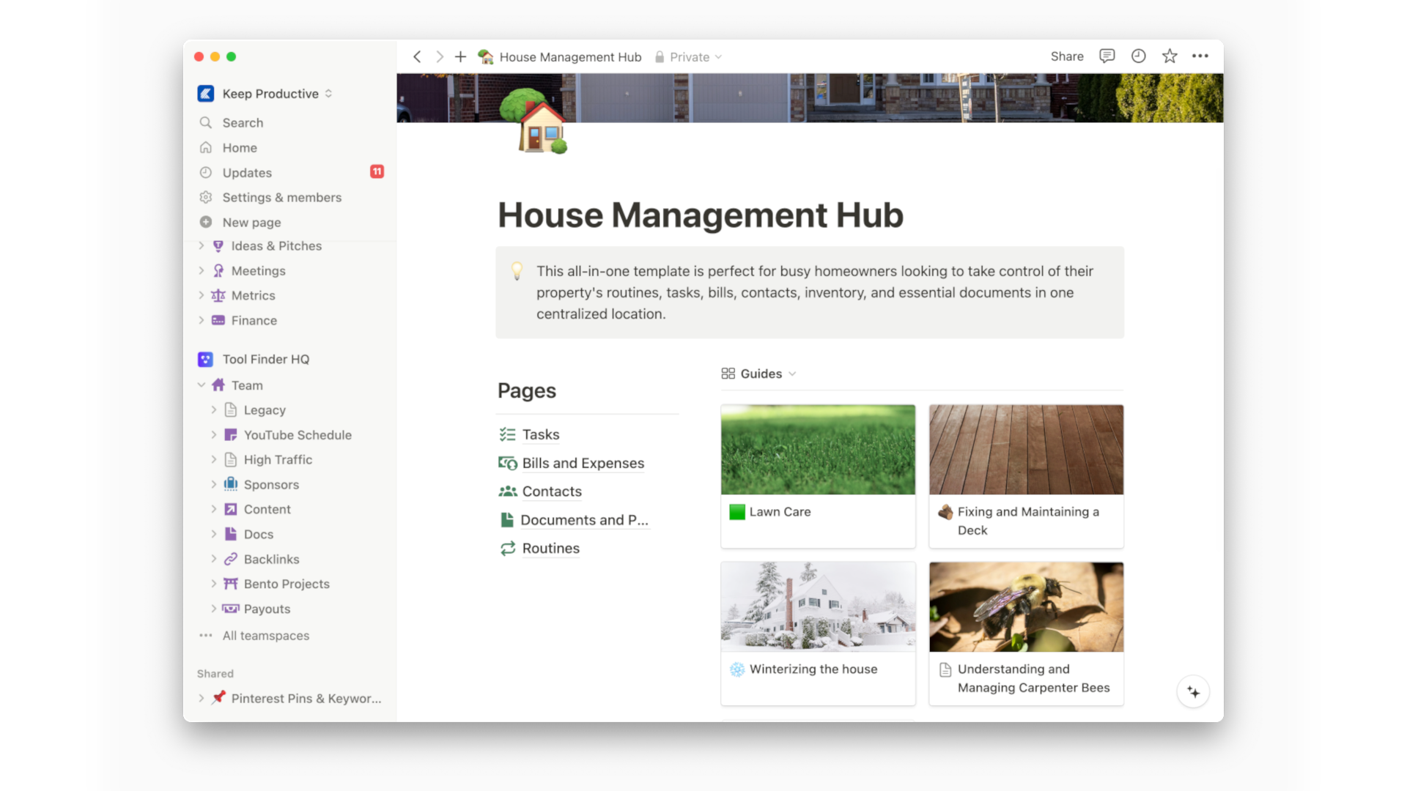Click the lightbulb callout icon
Image resolution: width=1407 pixels, height=791 pixels.
click(x=517, y=271)
